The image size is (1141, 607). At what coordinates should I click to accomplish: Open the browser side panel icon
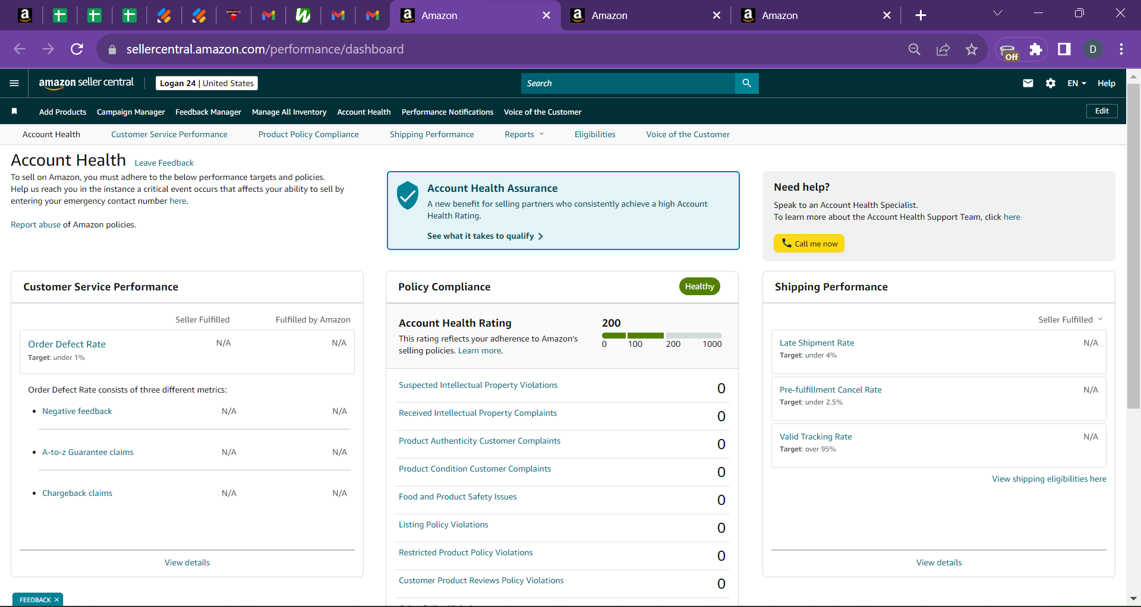click(1064, 49)
